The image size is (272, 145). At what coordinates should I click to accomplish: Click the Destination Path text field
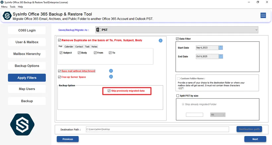click(x=157, y=129)
